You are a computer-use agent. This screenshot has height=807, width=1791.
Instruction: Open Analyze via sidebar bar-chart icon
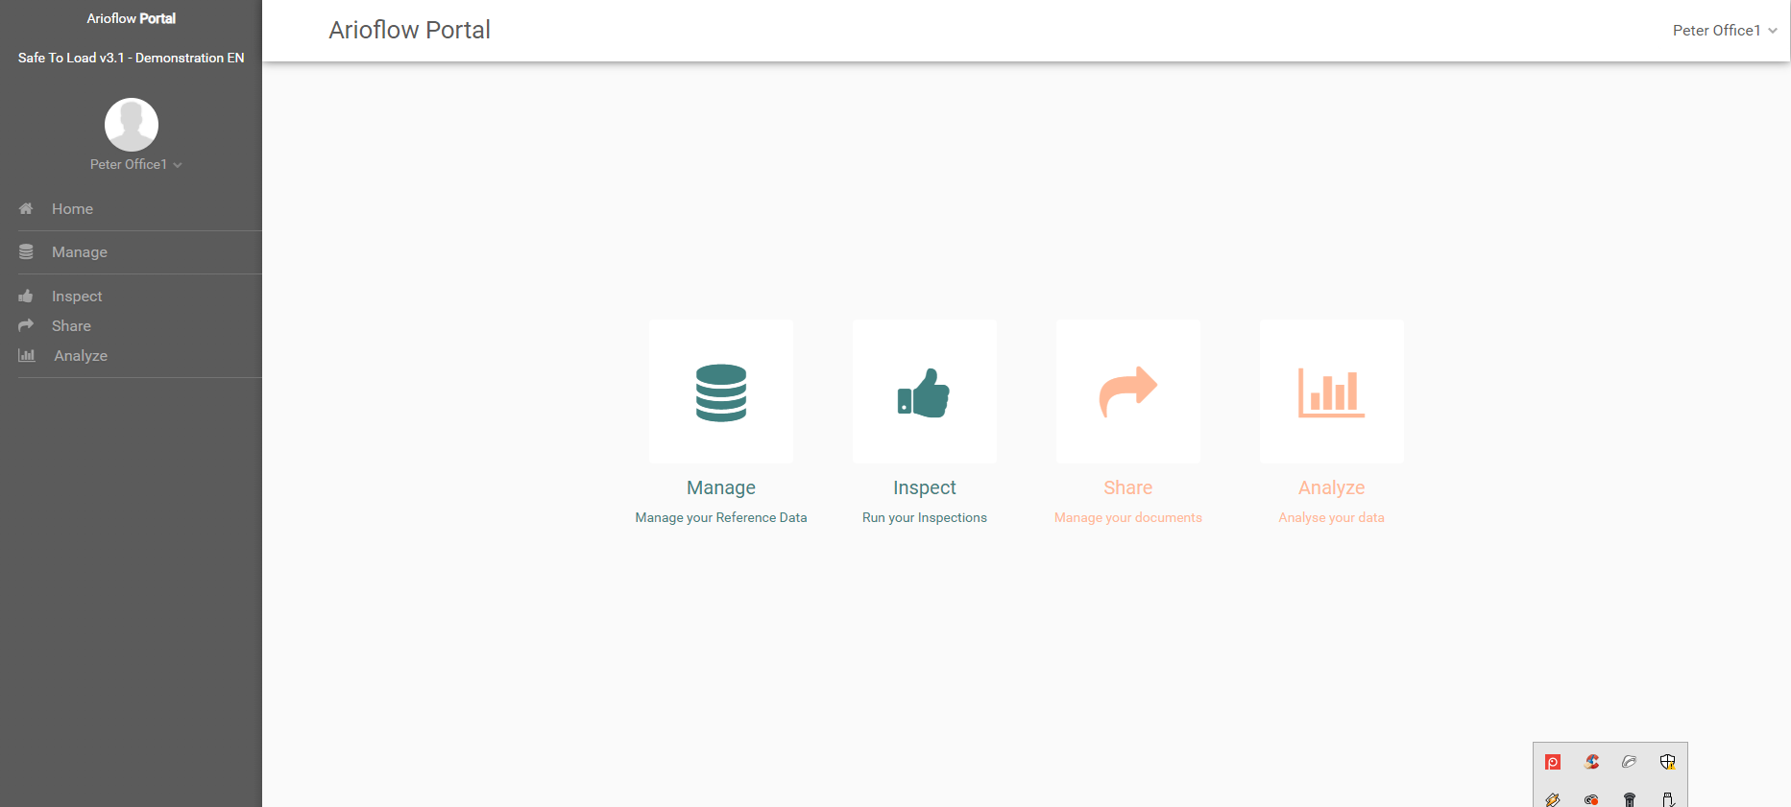[x=27, y=355]
